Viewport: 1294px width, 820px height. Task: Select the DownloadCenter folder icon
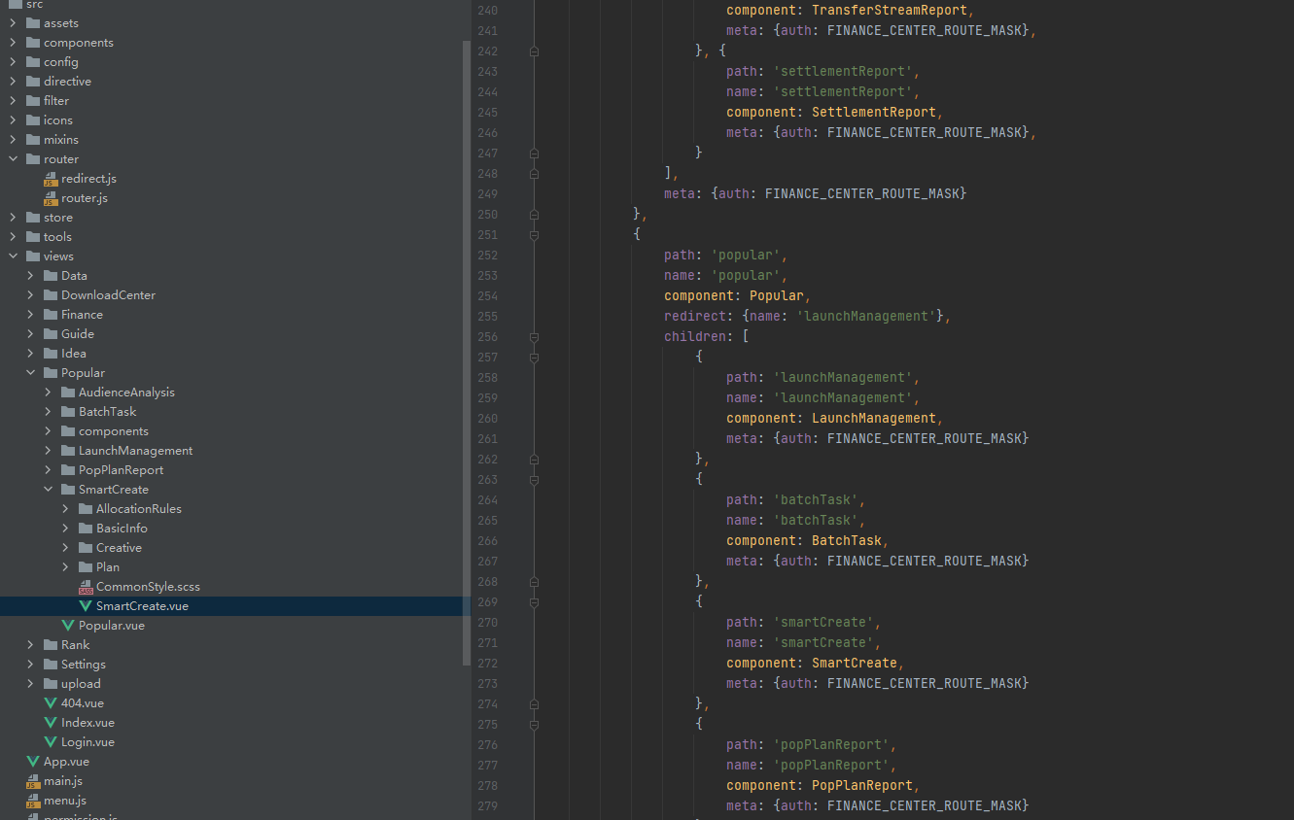[x=51, y=295]
